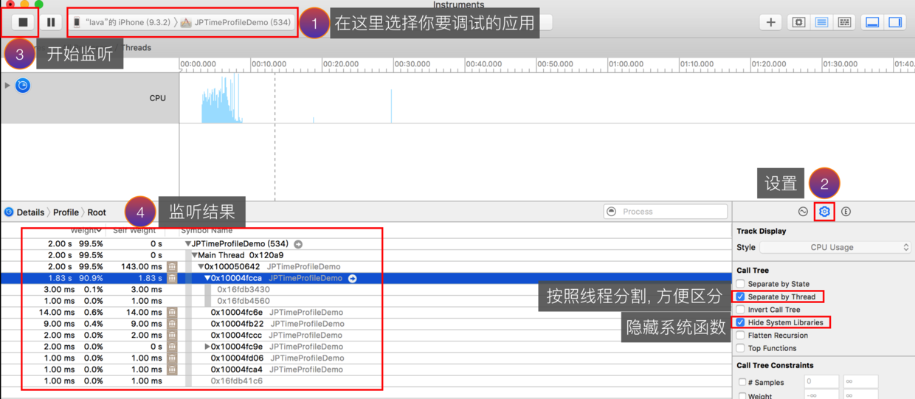Open the Profile breadcrumb segment
Image resolution: width=915 pixels, height=399 pixels.
(66, 212)
